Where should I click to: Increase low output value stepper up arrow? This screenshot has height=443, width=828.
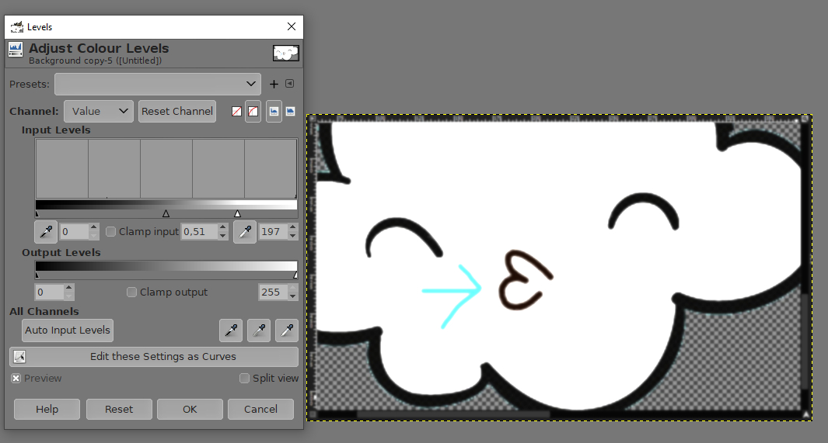(68, 288)
